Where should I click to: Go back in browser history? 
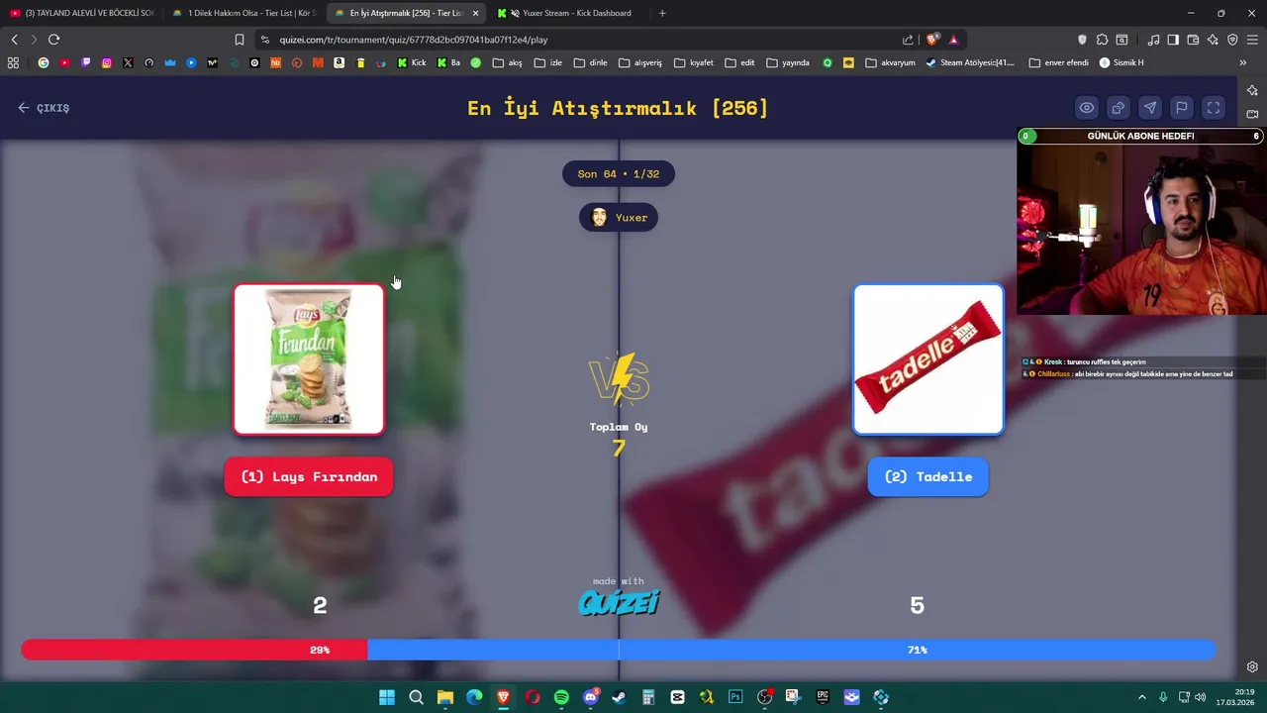(14, 40)
